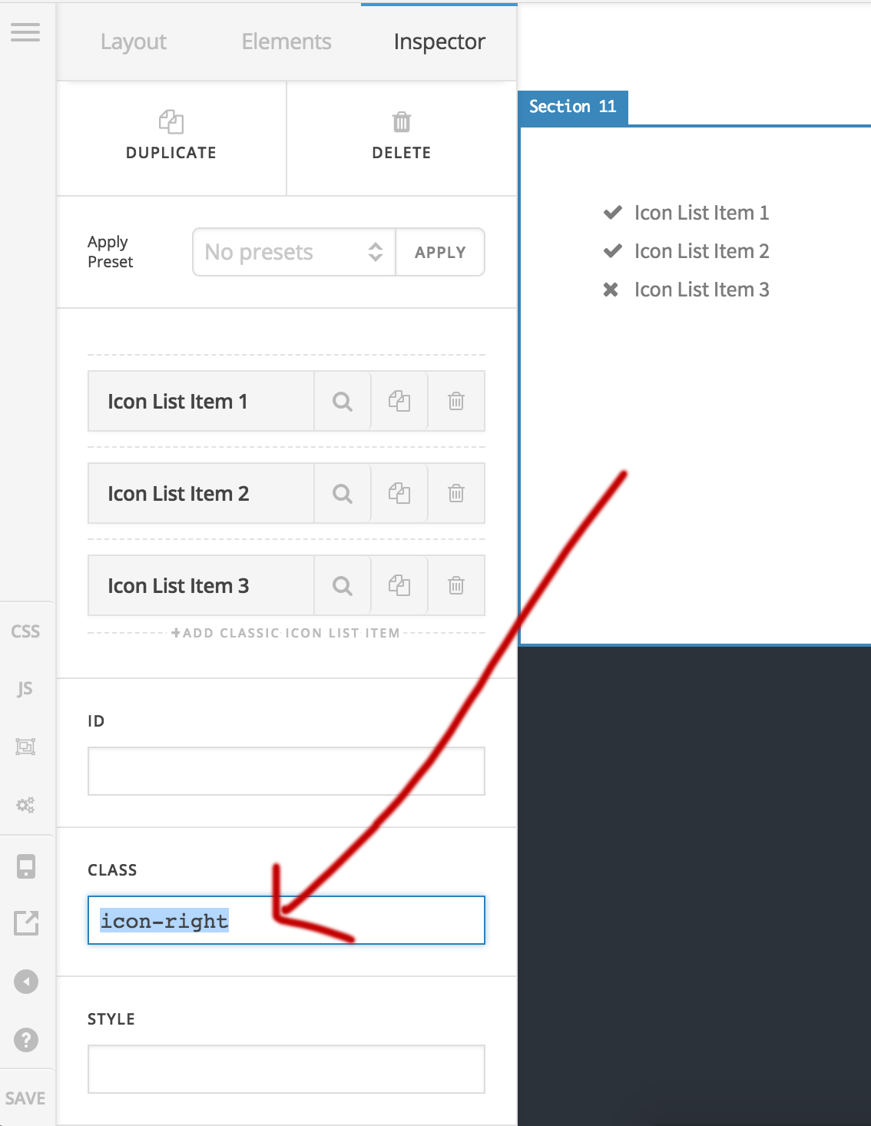Image resolution: width=871 pixels, height=1126 pixels.
Task: Open the hamburger menu in the sidebar
Action: coord(25,32)
